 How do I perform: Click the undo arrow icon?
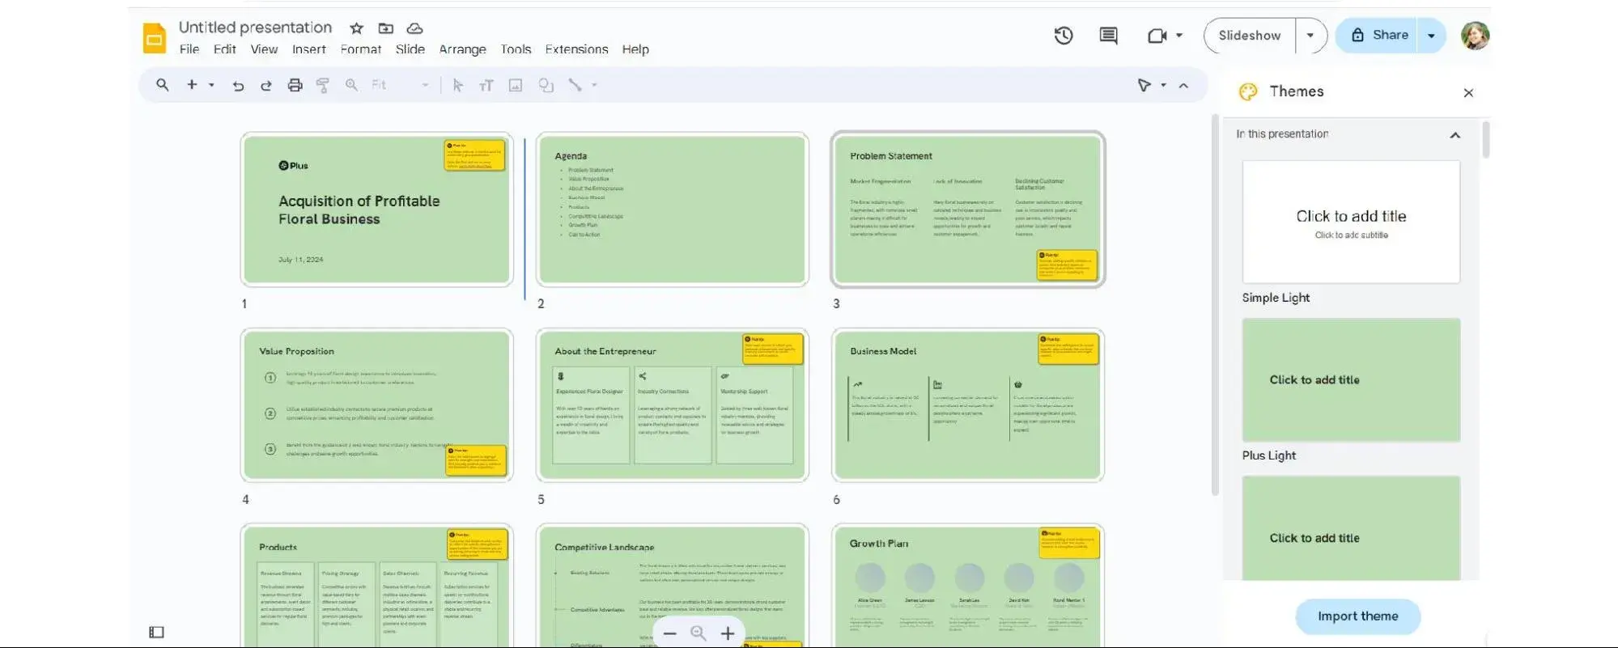coord(238,85)
